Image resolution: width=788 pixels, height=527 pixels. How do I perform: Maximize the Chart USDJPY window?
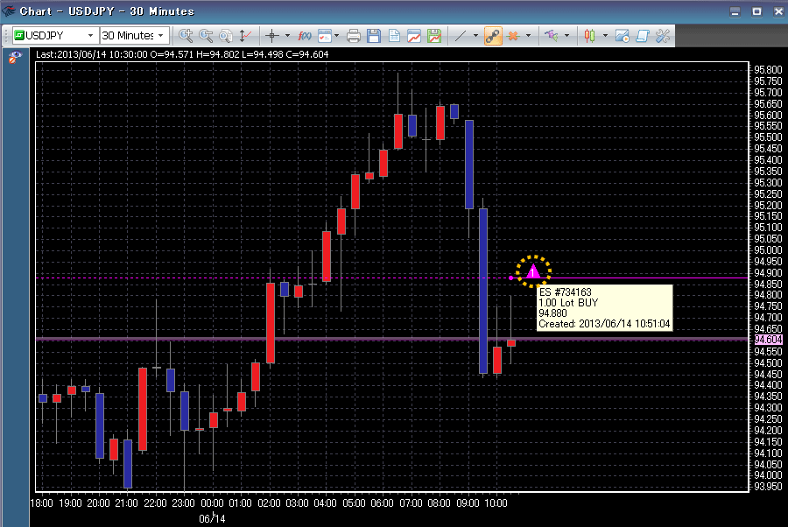756,11
